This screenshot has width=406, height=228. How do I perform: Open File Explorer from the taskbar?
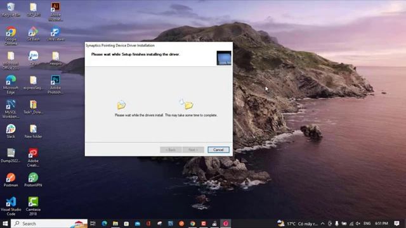point(115,224)
